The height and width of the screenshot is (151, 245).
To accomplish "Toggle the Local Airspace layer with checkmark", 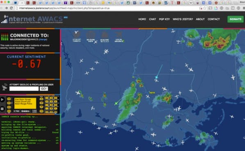I will pos(119,37).
